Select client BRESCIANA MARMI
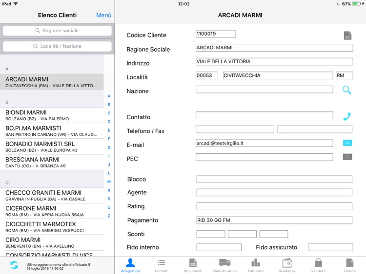Screen dimensions: 366x274 click(52, 162)
